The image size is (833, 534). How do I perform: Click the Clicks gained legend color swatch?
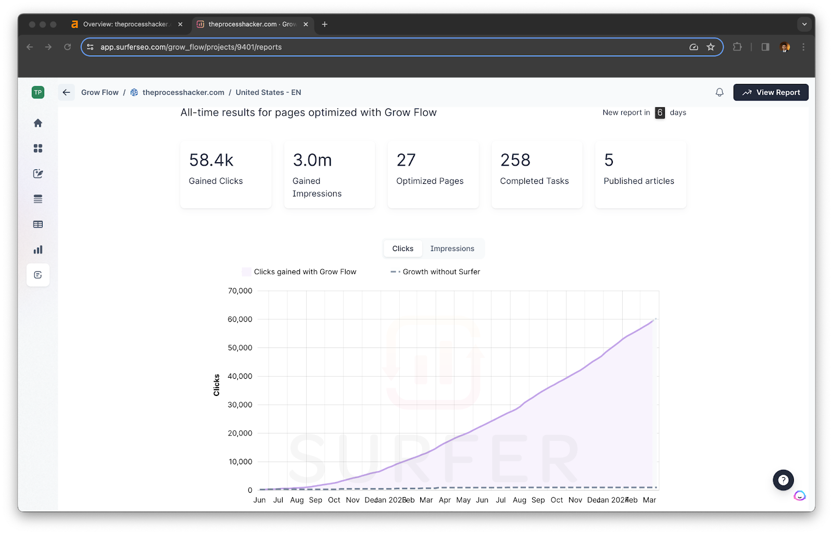(x=247, y=272)
